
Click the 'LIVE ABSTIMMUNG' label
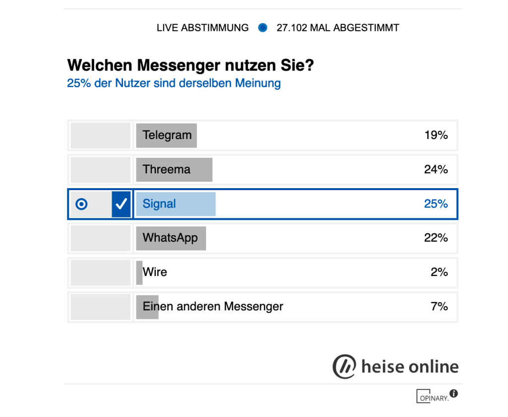(202, 28)
